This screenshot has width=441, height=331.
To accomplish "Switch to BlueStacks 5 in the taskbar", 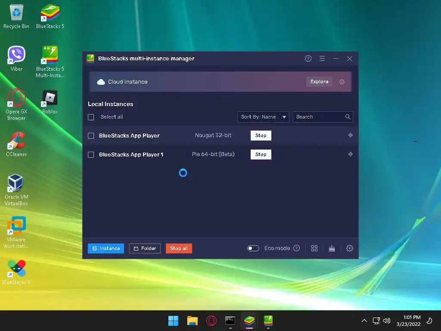I will (249, 321).
